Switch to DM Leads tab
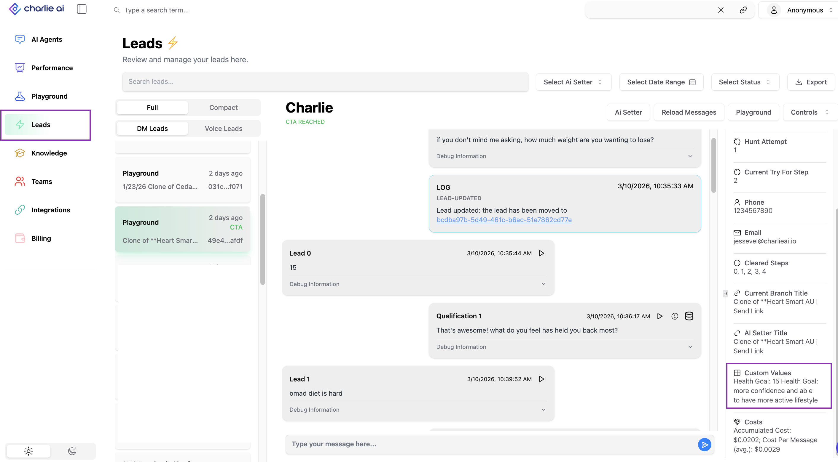The image size is (838, 462). 152,129
